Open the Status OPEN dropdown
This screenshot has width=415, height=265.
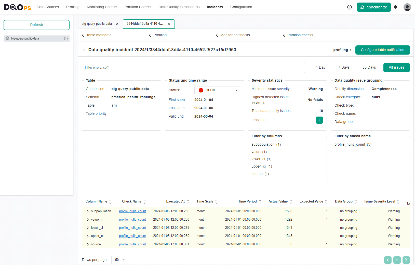tap(217, 90)
